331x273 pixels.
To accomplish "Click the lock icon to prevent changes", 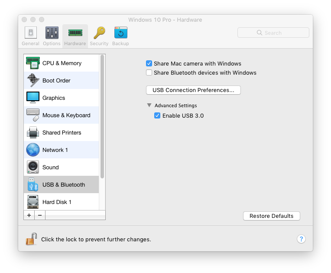I will (32, 239).
